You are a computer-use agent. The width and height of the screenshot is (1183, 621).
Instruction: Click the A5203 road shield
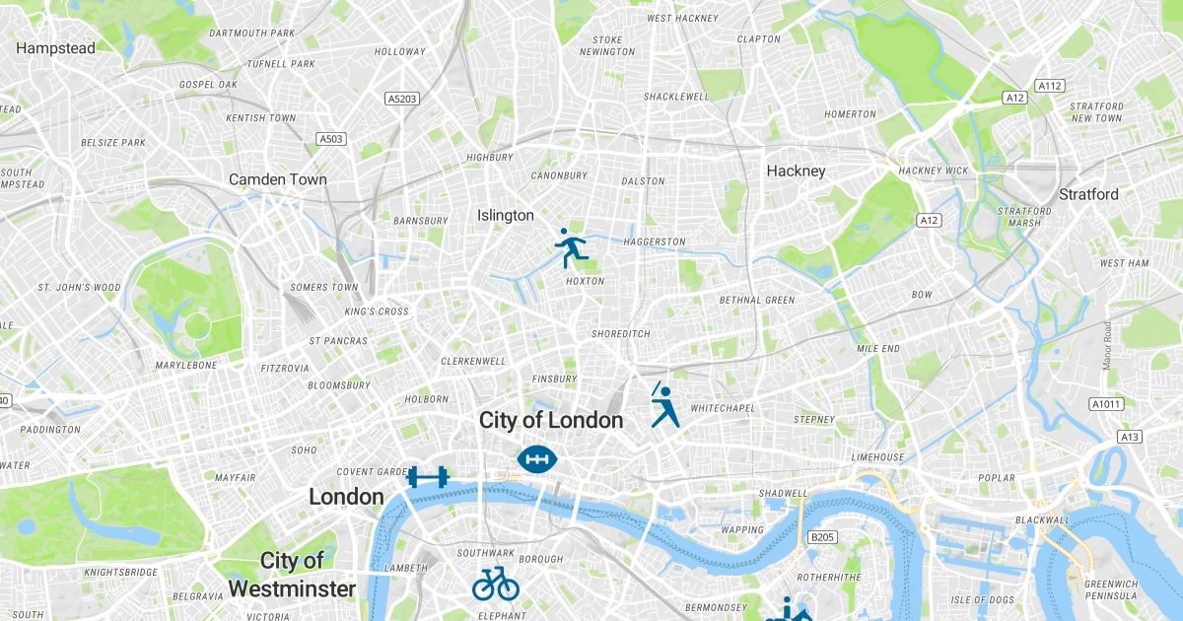(x=402, y=99)
